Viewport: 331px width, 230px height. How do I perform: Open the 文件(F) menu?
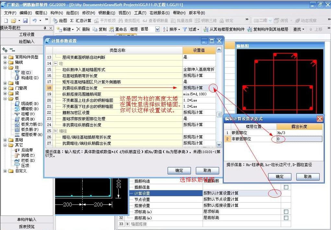10,13
